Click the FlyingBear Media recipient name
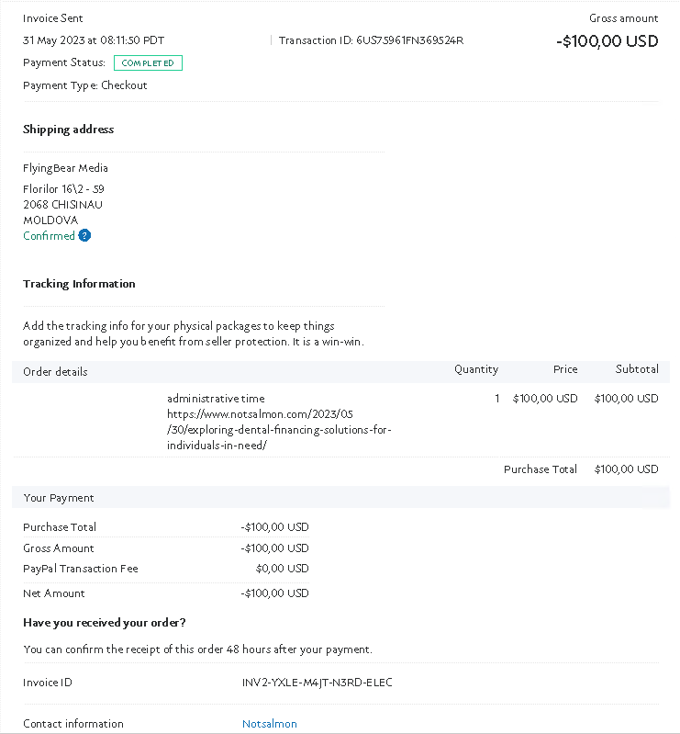 click(65, 168)
